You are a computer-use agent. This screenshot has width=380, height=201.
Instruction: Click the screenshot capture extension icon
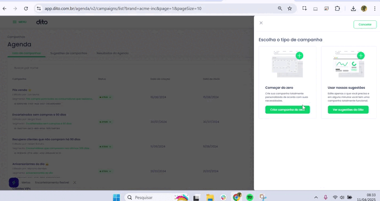pyautogui.click(x=305, y=9)
